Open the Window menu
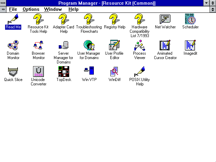The width and height of the screenshot is (216, 162). pyautogui.click(x=53, y=9)
